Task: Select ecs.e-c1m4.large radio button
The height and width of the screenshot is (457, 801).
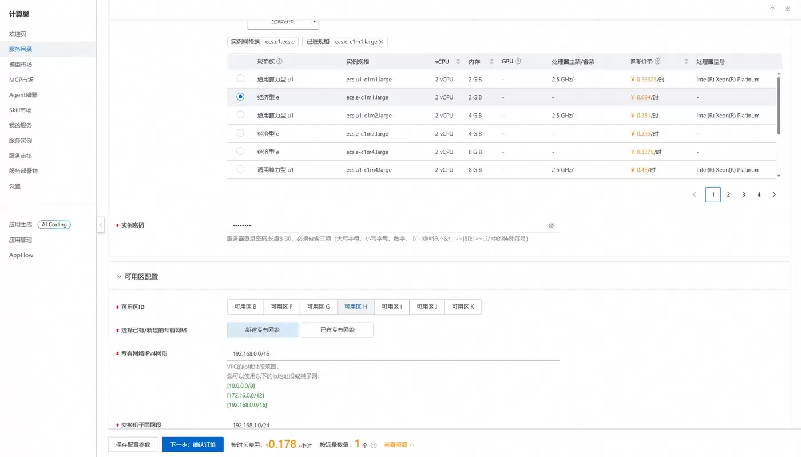Action: point(240,151)
